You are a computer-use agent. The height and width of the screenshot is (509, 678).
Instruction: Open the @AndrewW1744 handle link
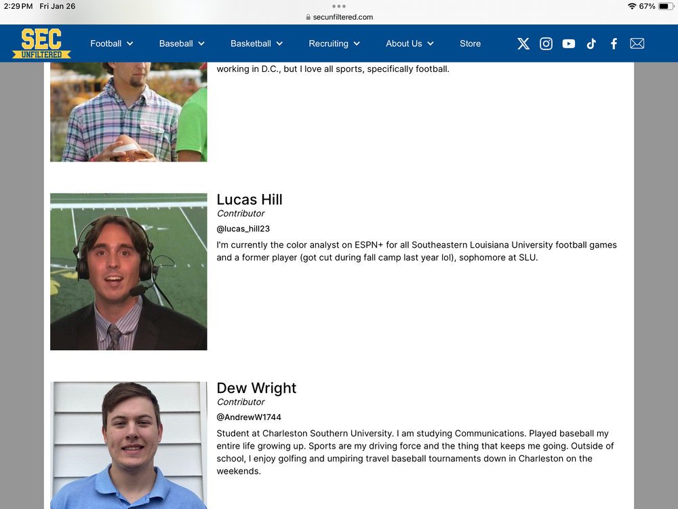pos(249,417)
